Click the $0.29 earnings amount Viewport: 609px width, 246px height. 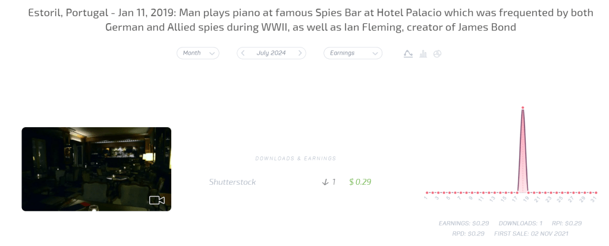click(x=360, y=182)
